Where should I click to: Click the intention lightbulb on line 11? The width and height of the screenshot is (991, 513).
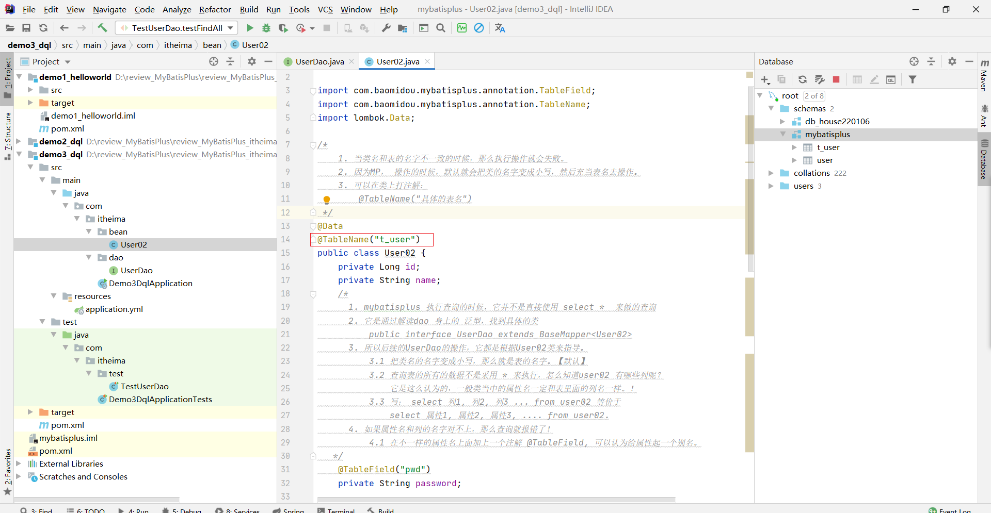tap(327, 200)
